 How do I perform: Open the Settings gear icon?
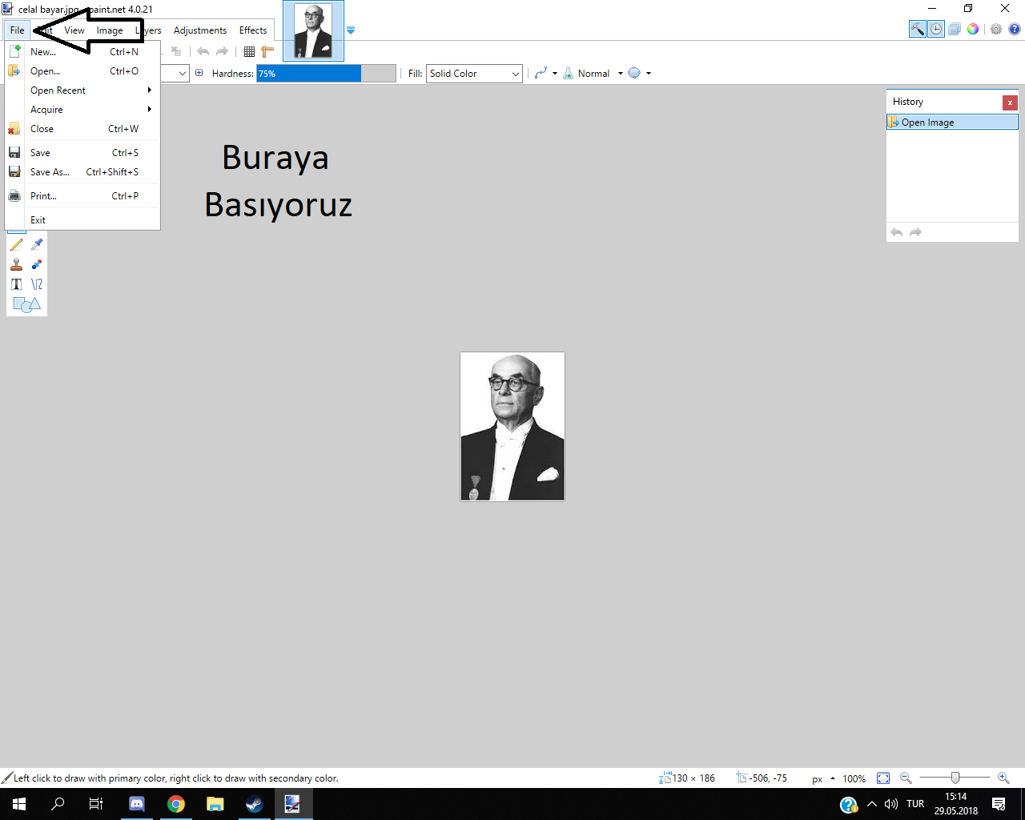[x=996, y=29]
